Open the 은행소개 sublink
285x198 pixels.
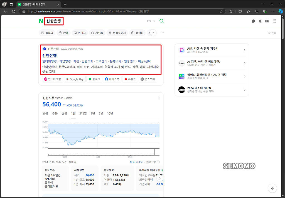click(x=116, y=61)
